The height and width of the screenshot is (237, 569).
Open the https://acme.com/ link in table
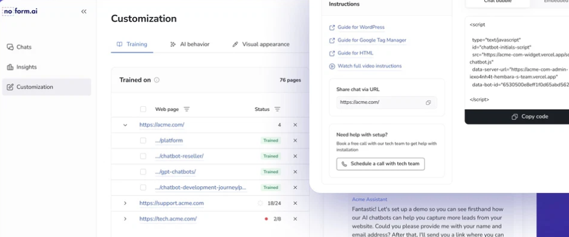coord(162,125)
